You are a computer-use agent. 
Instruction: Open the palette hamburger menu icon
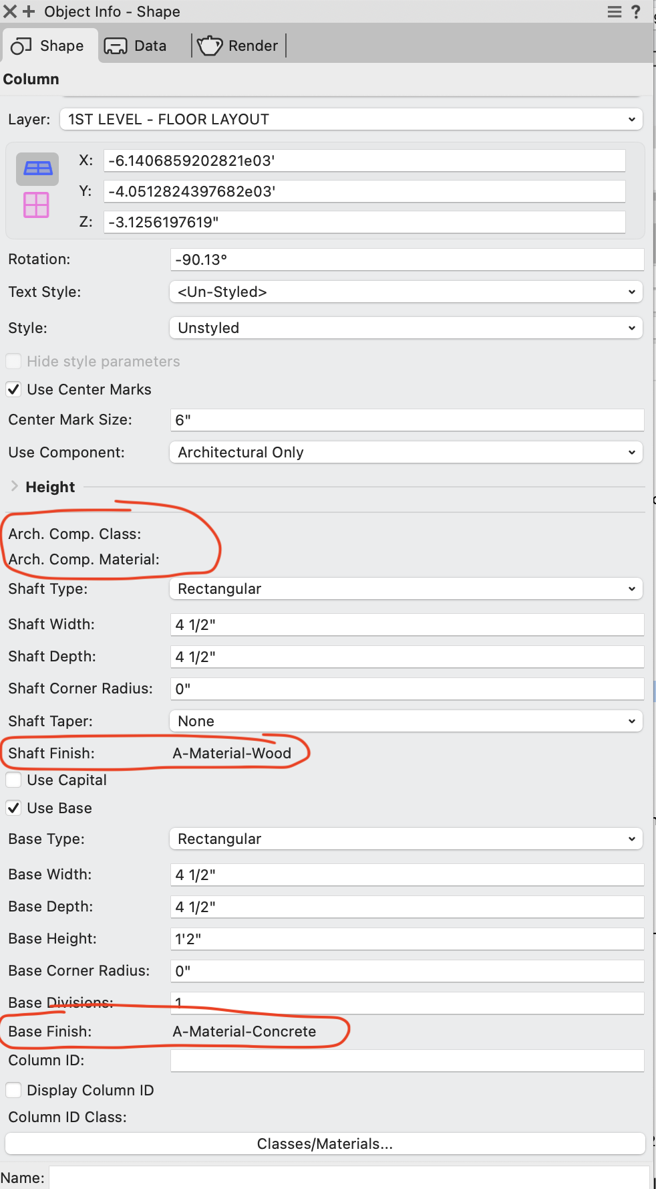pyautogui.click(x=615, y=12)
